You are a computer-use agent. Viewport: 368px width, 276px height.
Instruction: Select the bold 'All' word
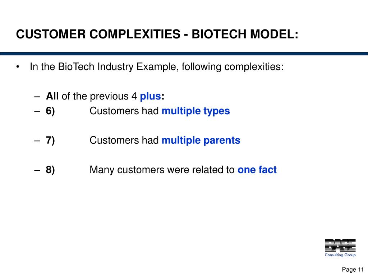52,96
